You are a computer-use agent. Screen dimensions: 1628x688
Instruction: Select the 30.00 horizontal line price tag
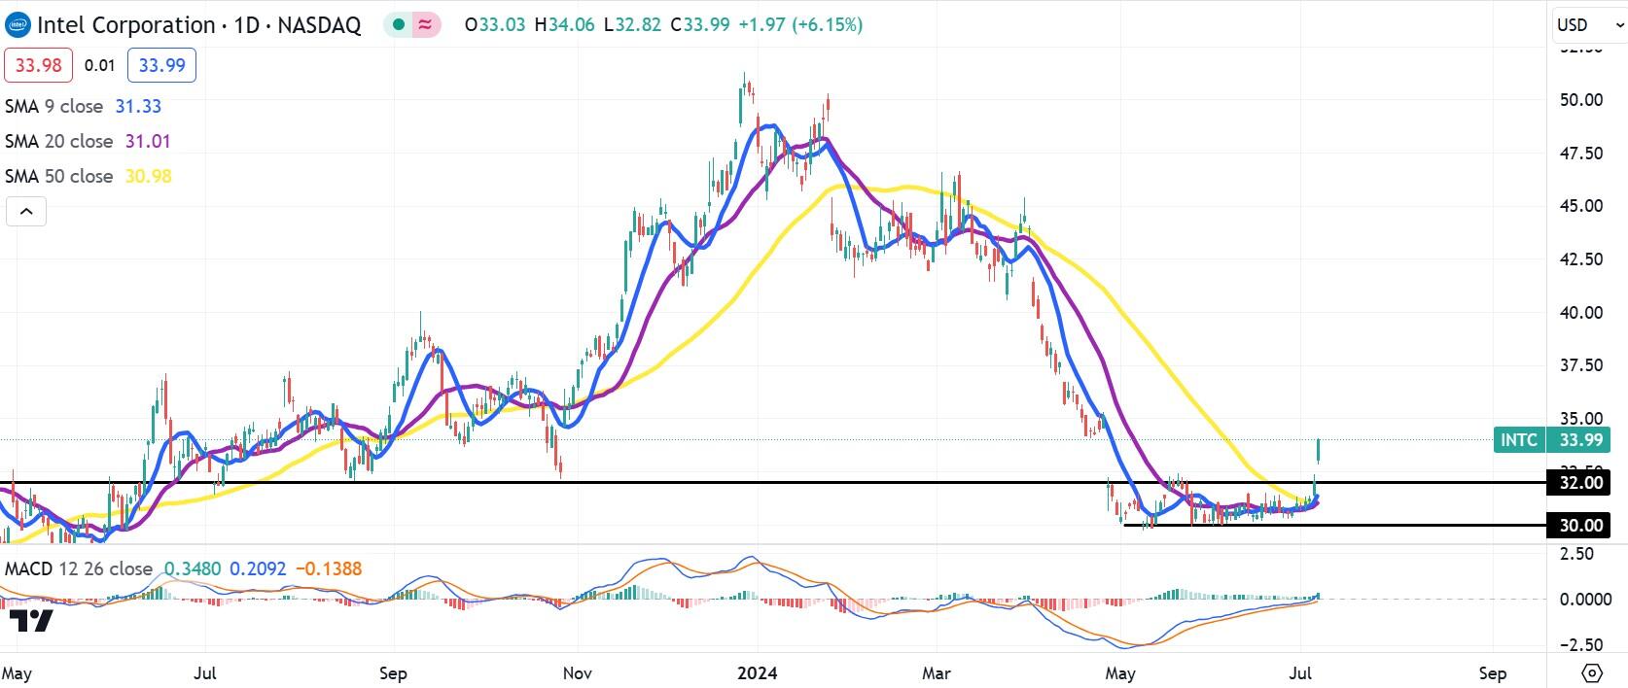coord(1578,526)
